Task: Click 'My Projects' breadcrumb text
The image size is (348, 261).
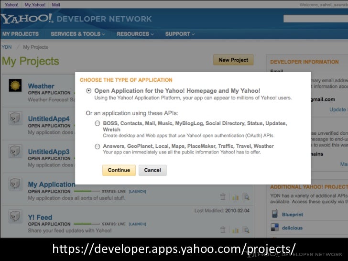Action: (x=35, y=47)
